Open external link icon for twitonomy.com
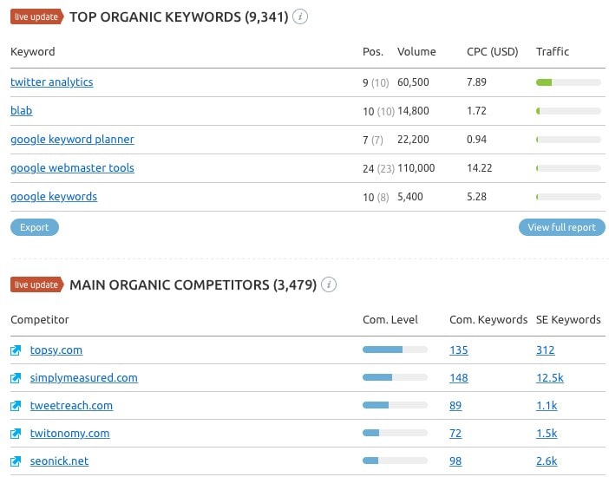609x477 pixels. [16, 434]
